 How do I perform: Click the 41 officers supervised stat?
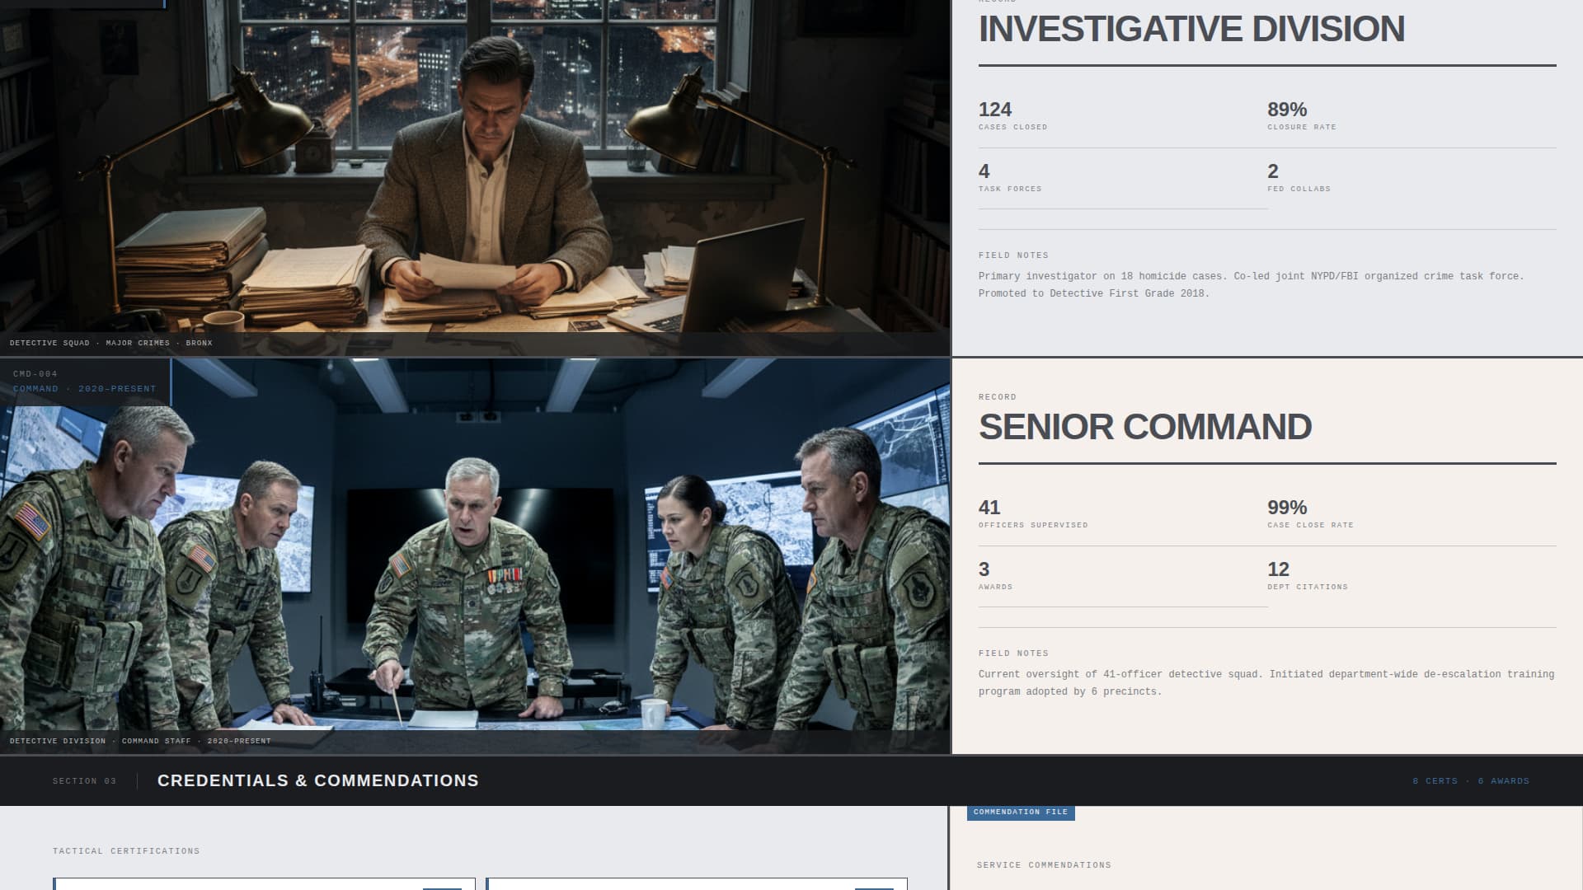[x=1123, y=514]
